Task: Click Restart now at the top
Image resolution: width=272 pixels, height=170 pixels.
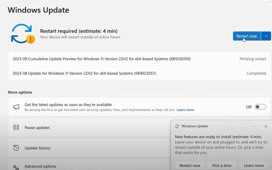Action: coord(246,36)
